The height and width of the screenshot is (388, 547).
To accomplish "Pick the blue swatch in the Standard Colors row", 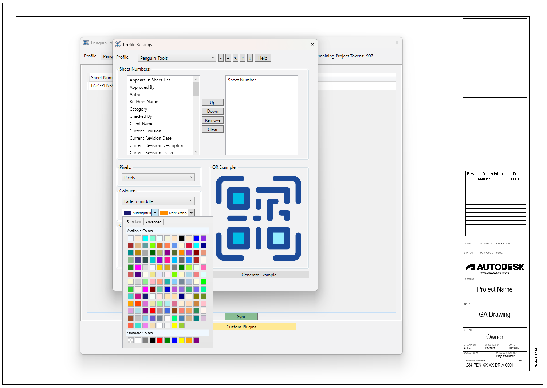I will coord(174,340).
